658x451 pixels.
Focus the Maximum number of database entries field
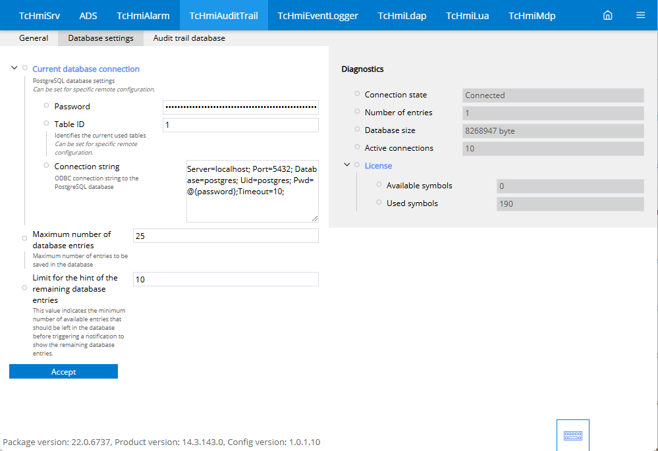226,236
